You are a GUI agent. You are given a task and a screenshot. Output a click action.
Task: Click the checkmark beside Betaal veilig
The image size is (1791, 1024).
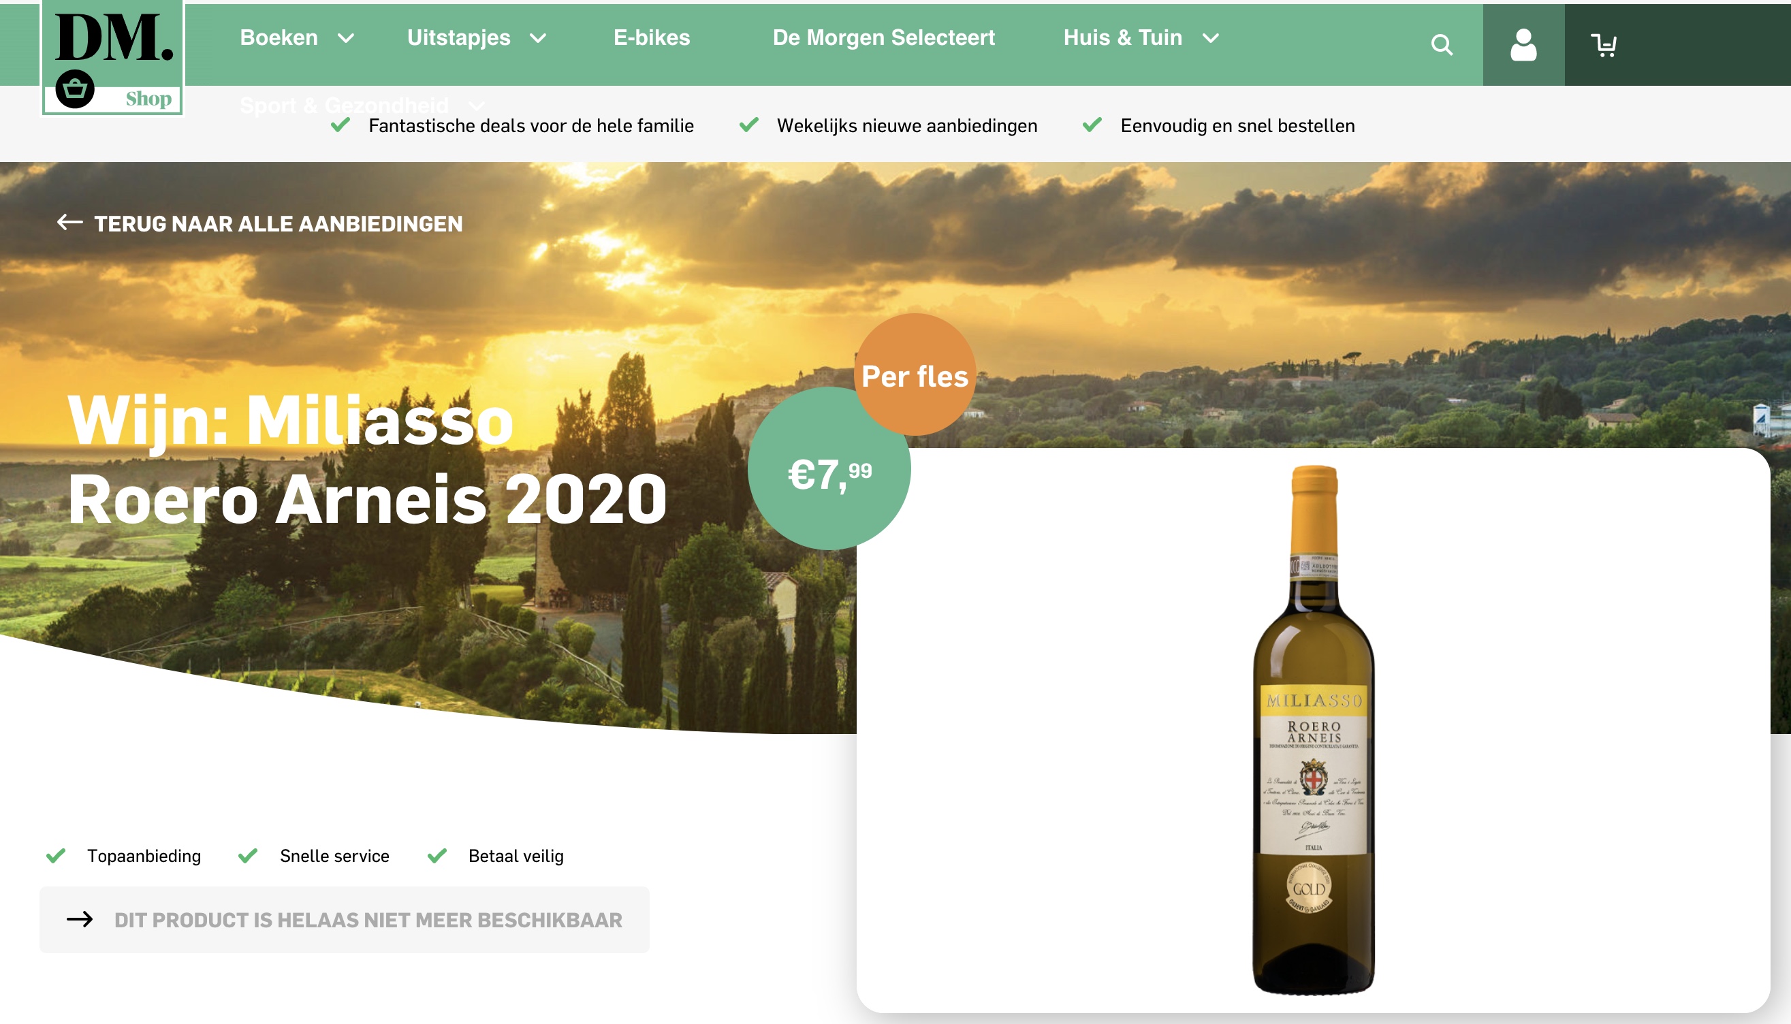pos(438,856)
